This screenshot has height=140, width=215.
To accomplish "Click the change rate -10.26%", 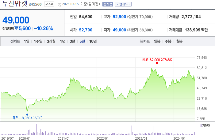I will [x=44, y=29].
